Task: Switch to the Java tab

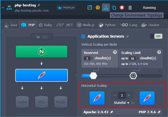Action: [11, 25]
